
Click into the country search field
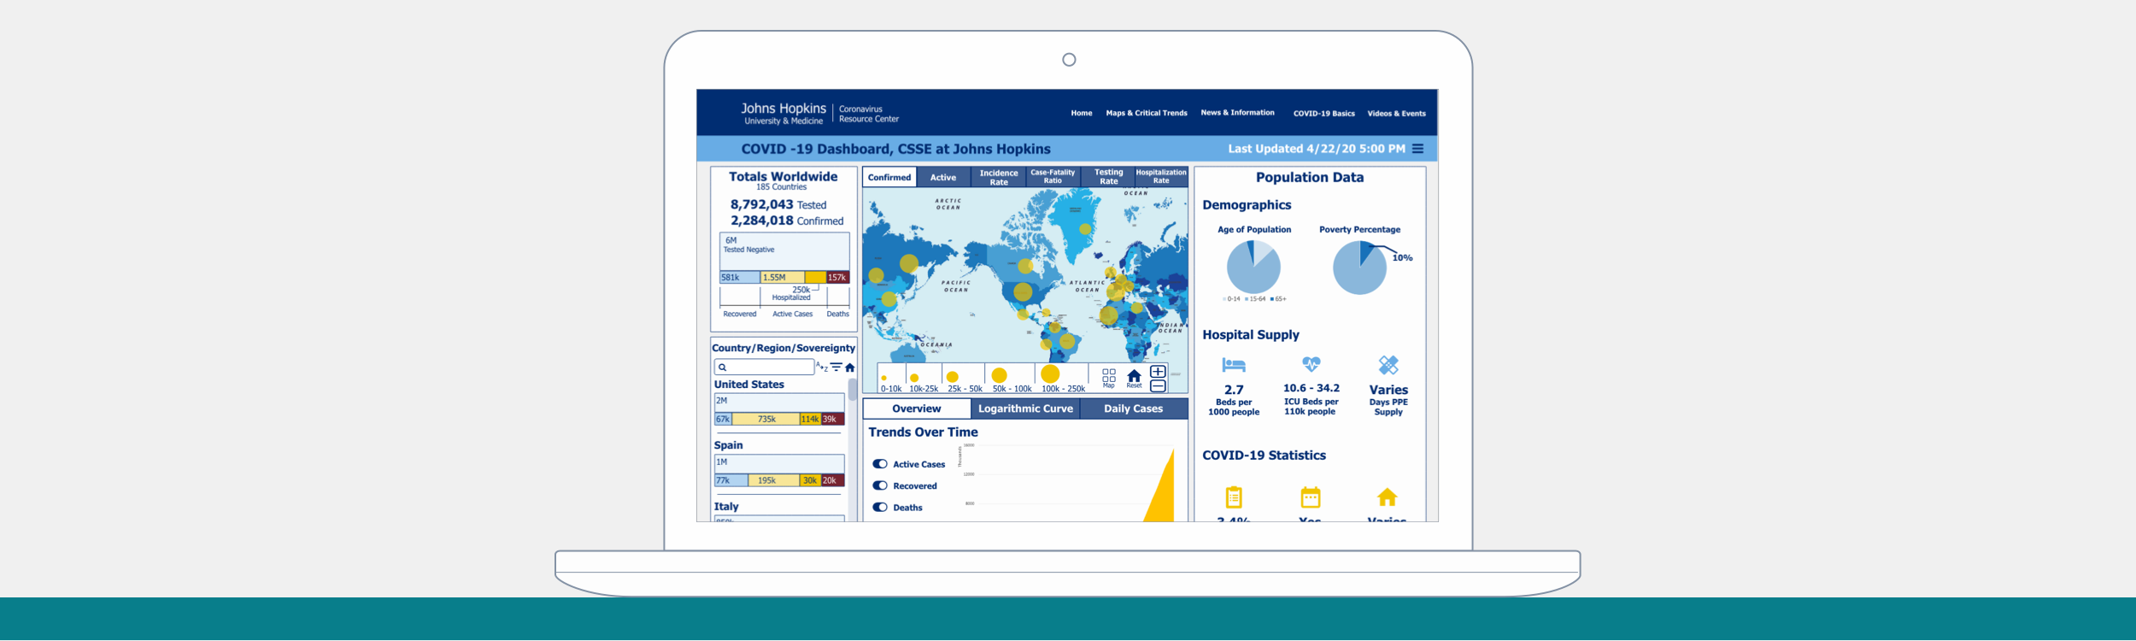coord(764,368)
